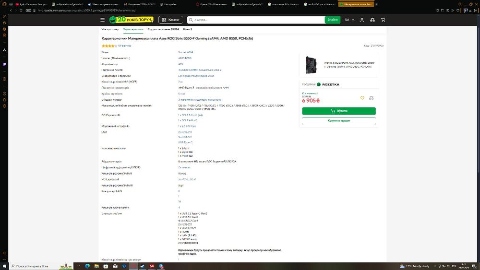Click the motherboard product thumbnail image

pos(311,65)
